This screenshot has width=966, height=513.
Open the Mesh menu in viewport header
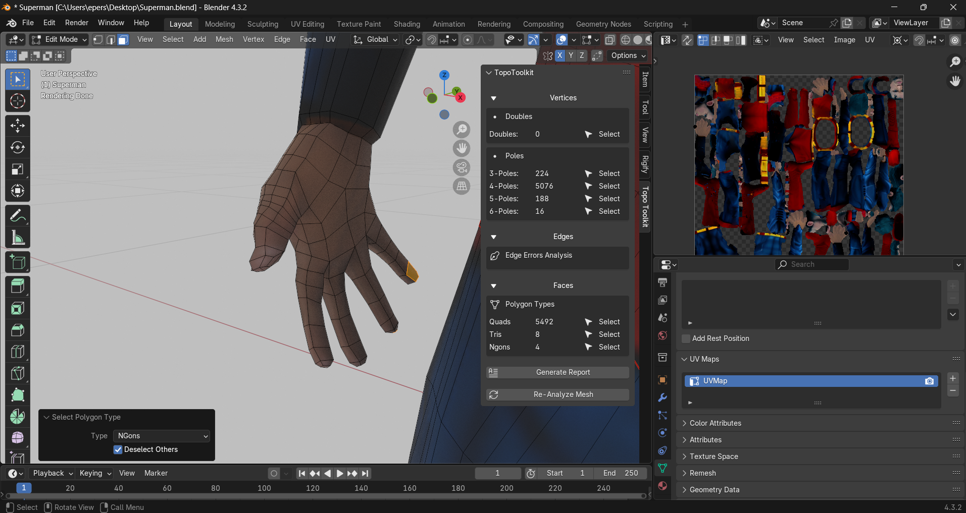click(x=224, y=39)
